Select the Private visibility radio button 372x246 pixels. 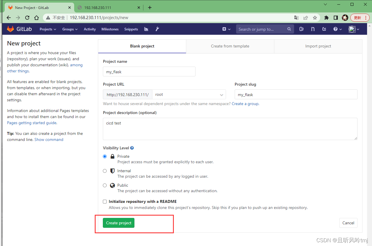click(x=105, y=156)
